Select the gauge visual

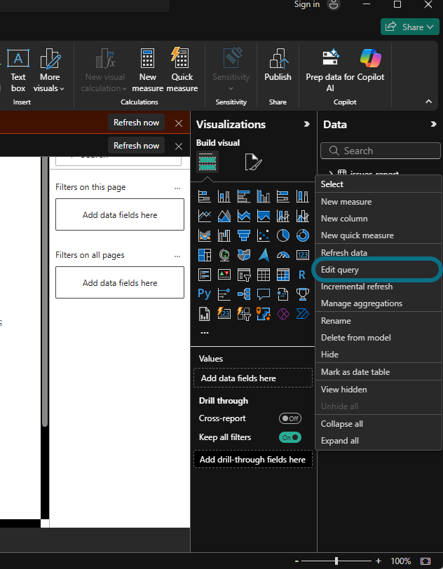[x=283, y=255]
